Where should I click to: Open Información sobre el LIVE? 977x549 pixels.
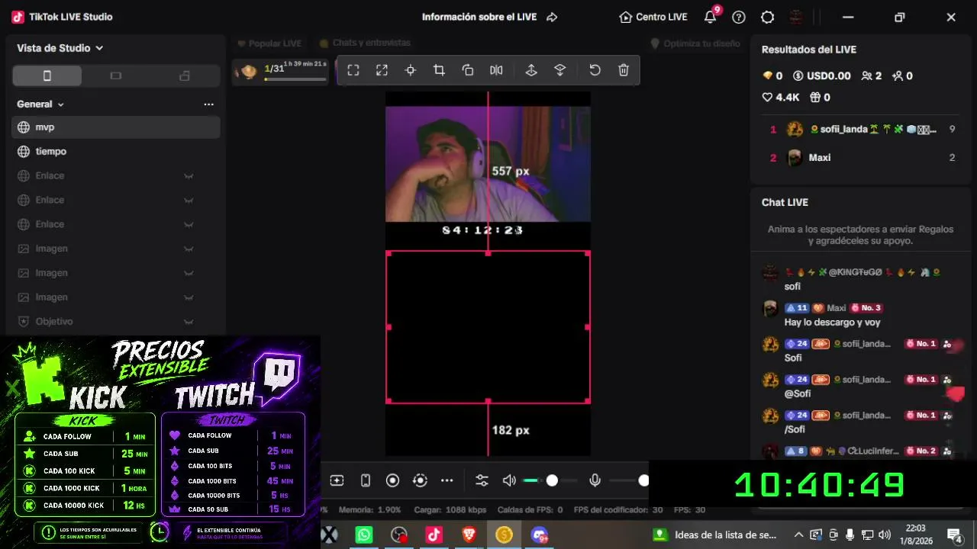coord(479,17)
